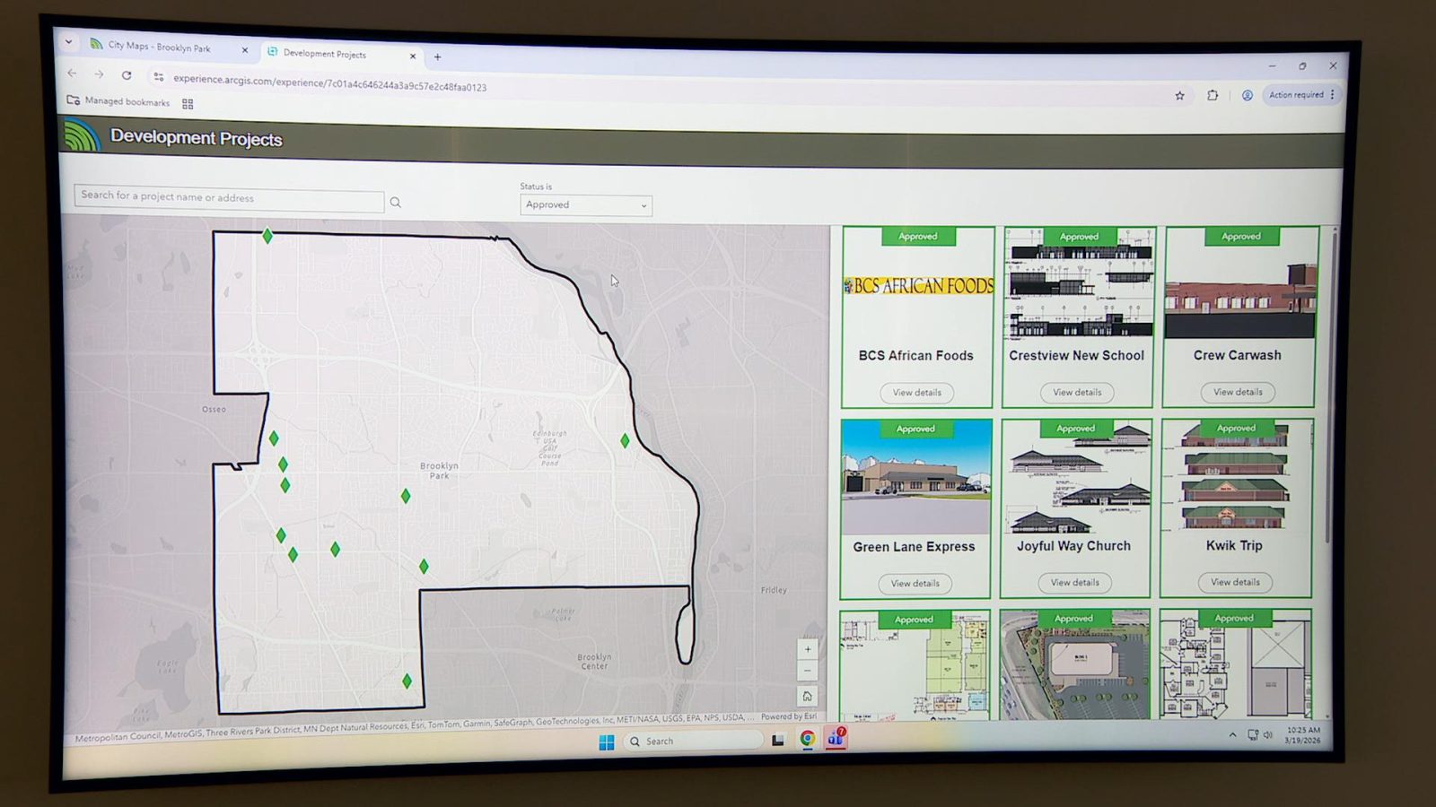
Task: Open the 'Status is' Approved dropdown
Action: (x=585, y=205)
